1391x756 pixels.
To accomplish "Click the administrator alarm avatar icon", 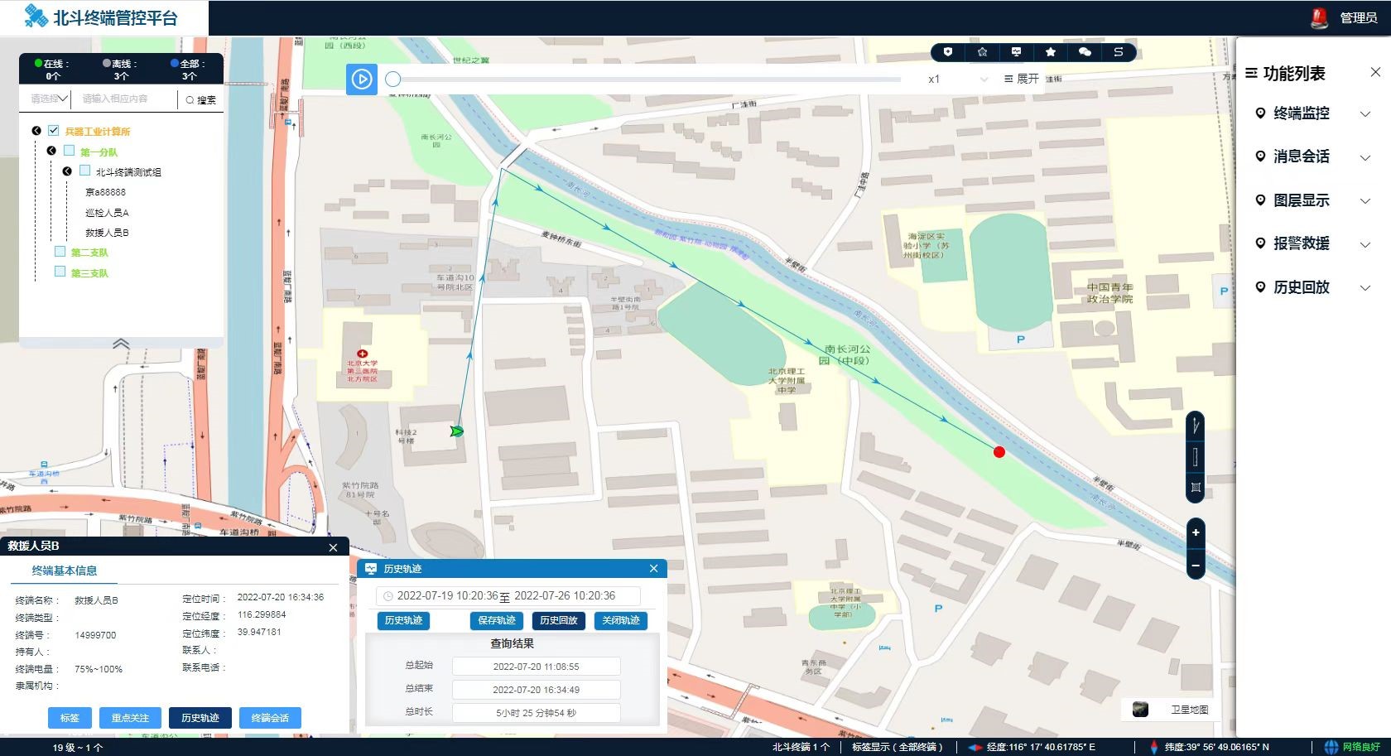I will 1320,17.
